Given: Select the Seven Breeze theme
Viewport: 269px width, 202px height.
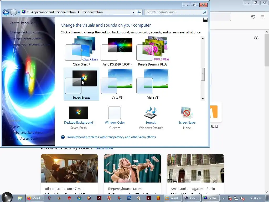Looking at the screenshot, I should click(x=81, y=84).
